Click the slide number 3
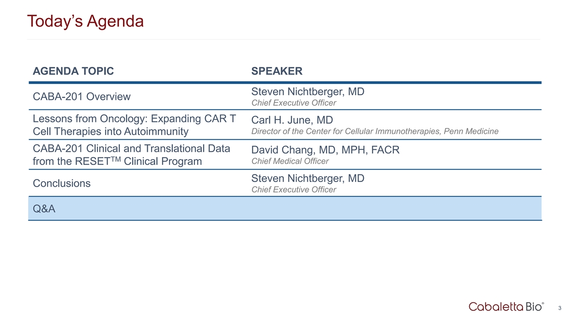The width and height of the screenshot is (570, 320). 560,308
